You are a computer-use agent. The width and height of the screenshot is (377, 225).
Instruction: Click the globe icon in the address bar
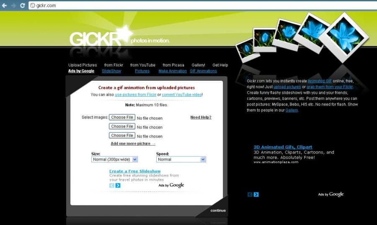click(x=33, y=5)
